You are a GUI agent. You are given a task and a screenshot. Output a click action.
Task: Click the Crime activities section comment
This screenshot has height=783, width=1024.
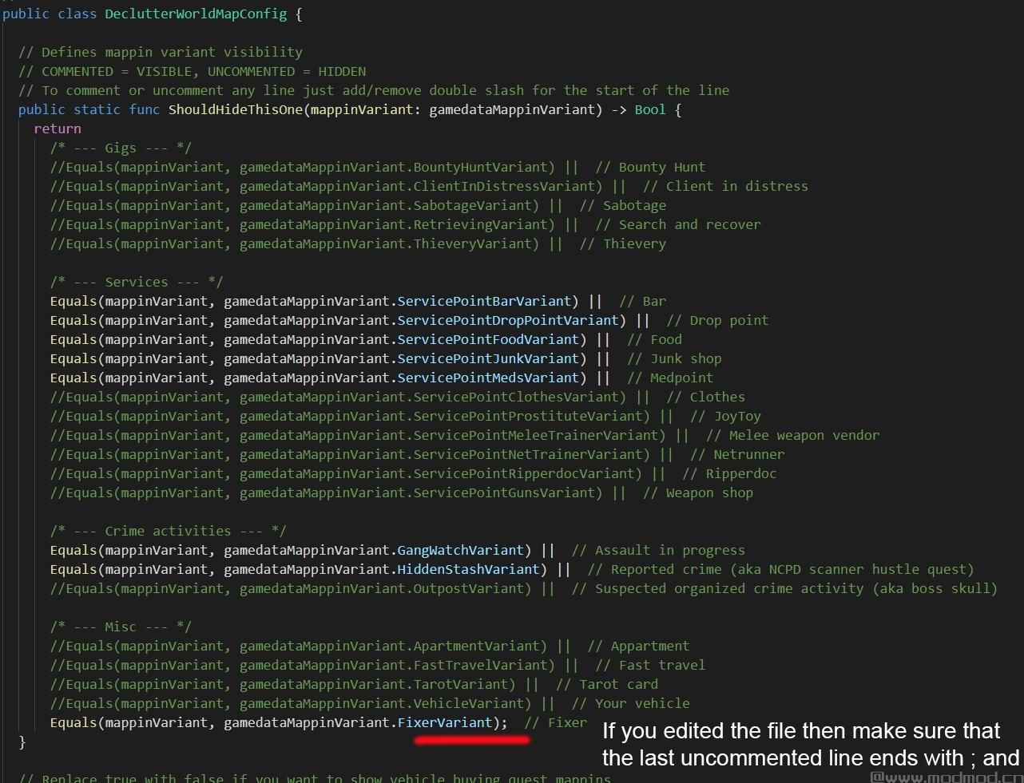pyautogui.click(x=168, y=531)
